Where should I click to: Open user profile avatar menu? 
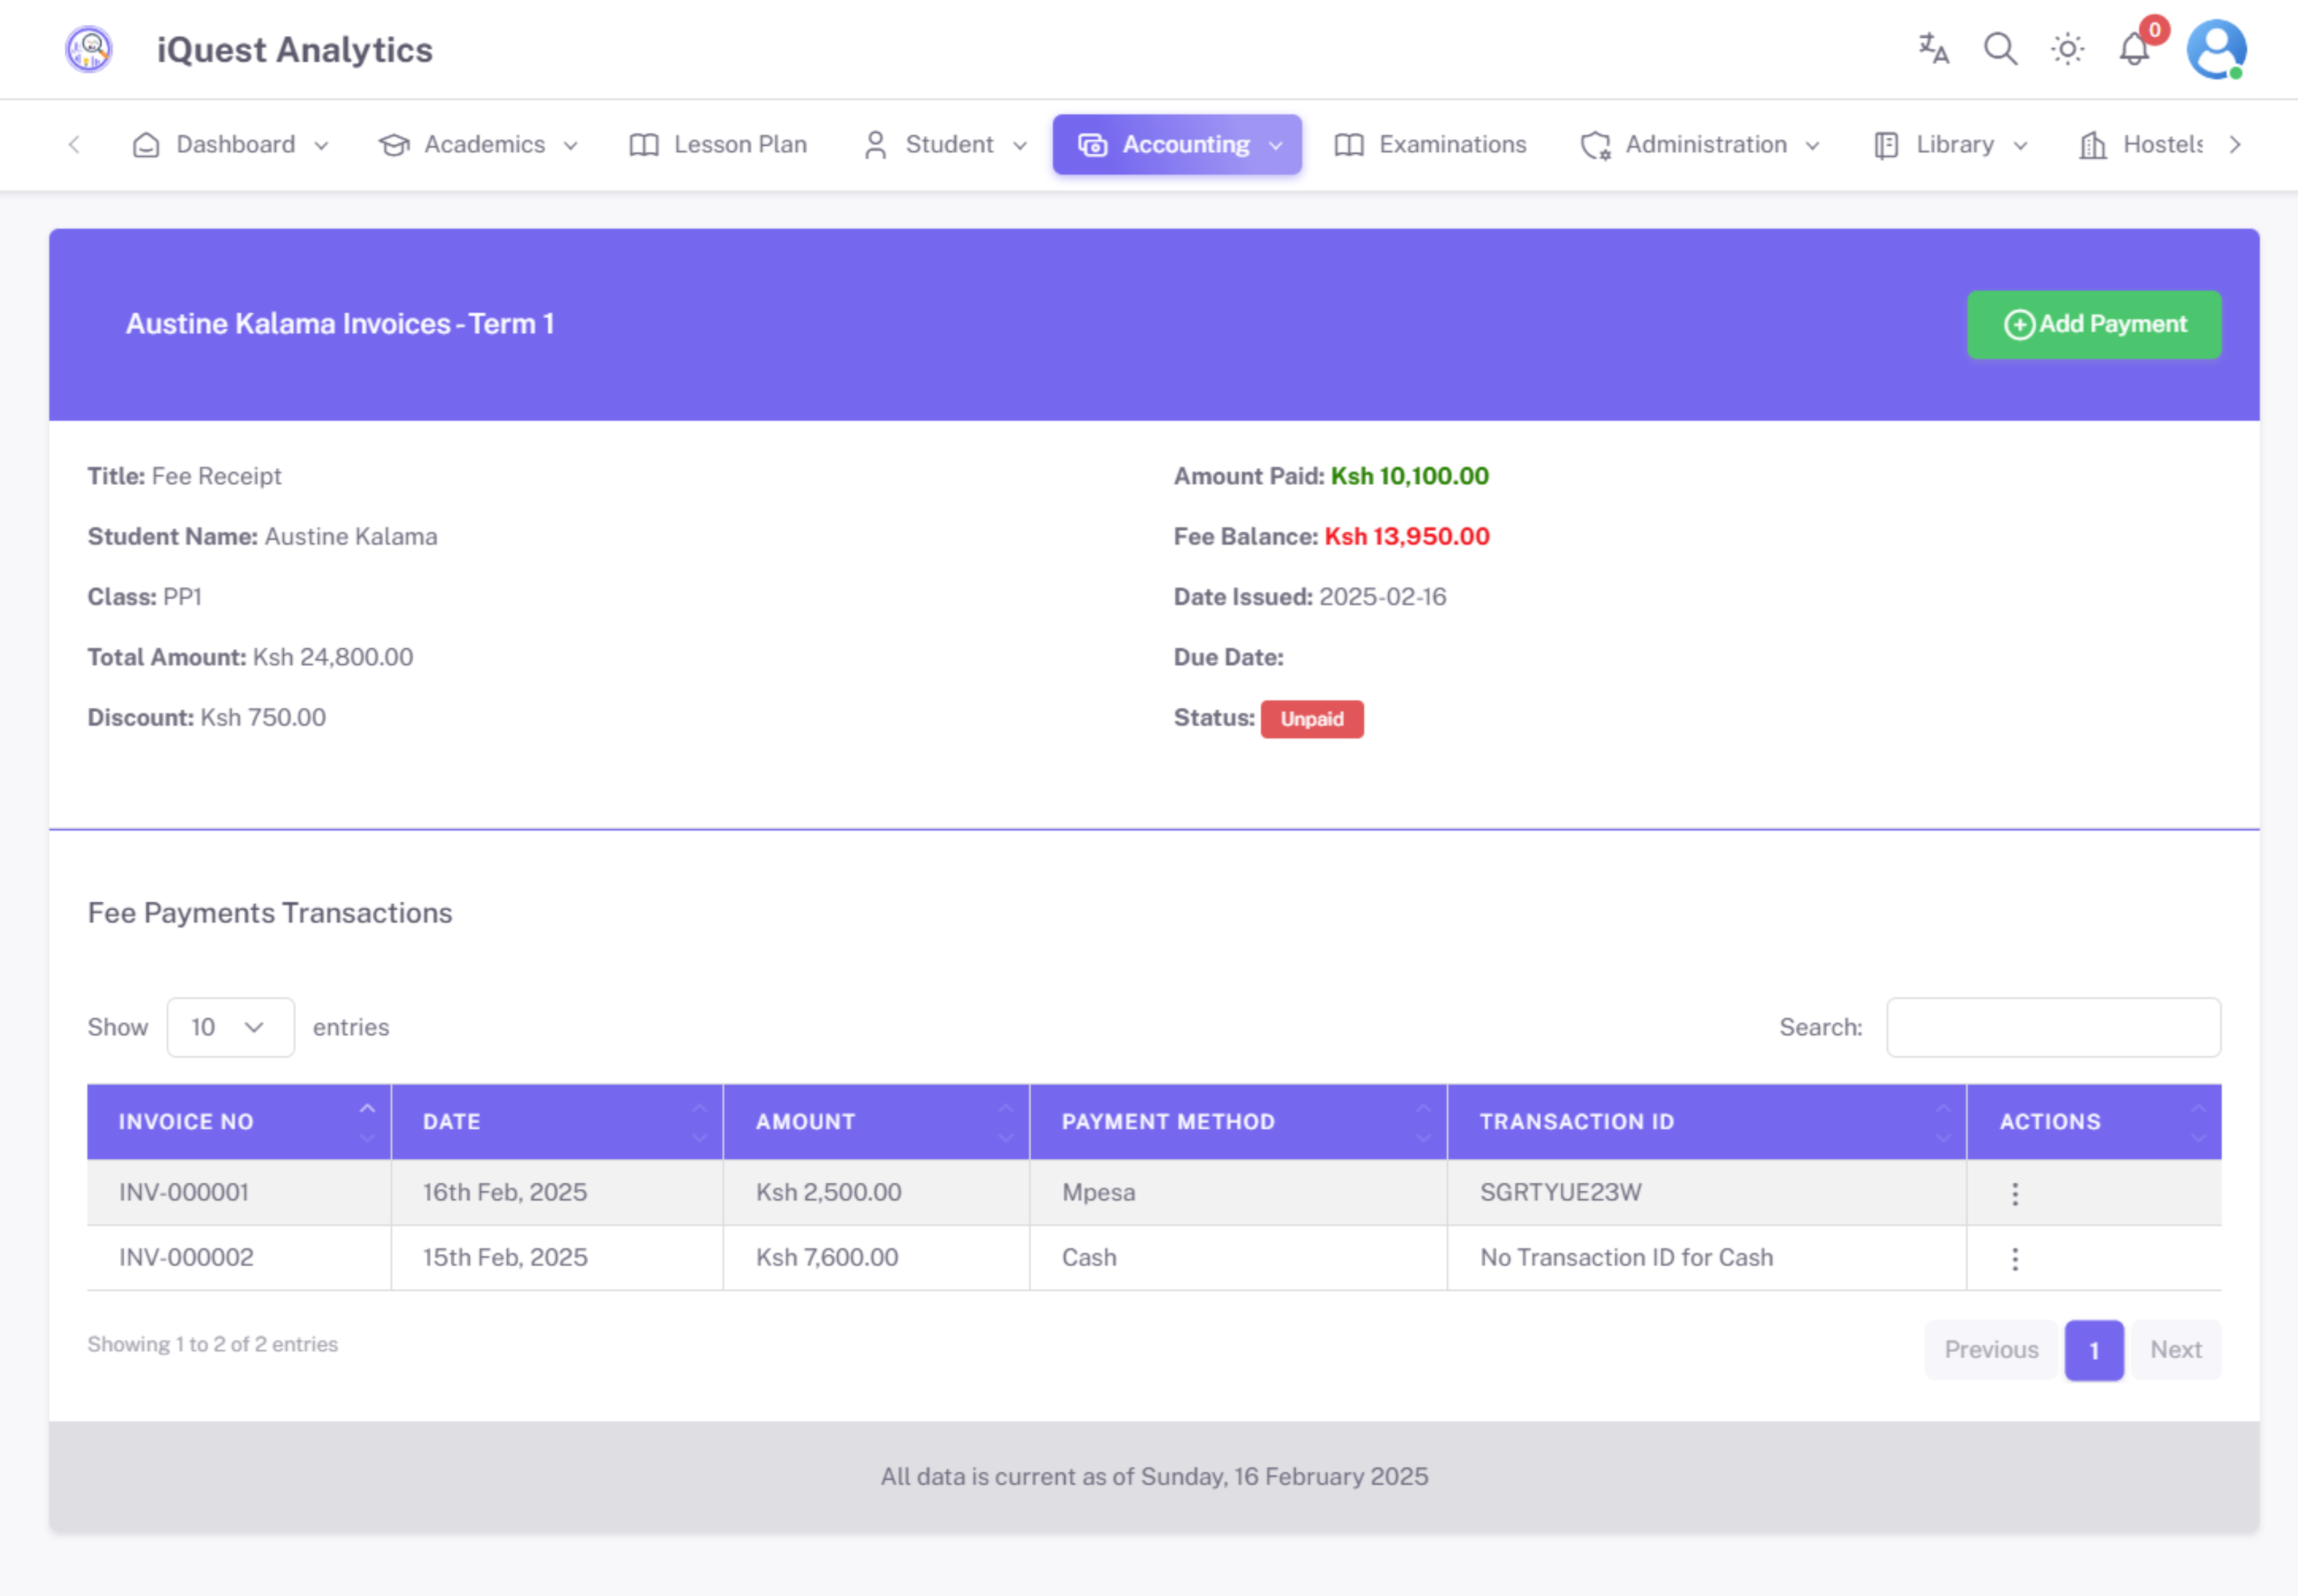coord(2216,48)
